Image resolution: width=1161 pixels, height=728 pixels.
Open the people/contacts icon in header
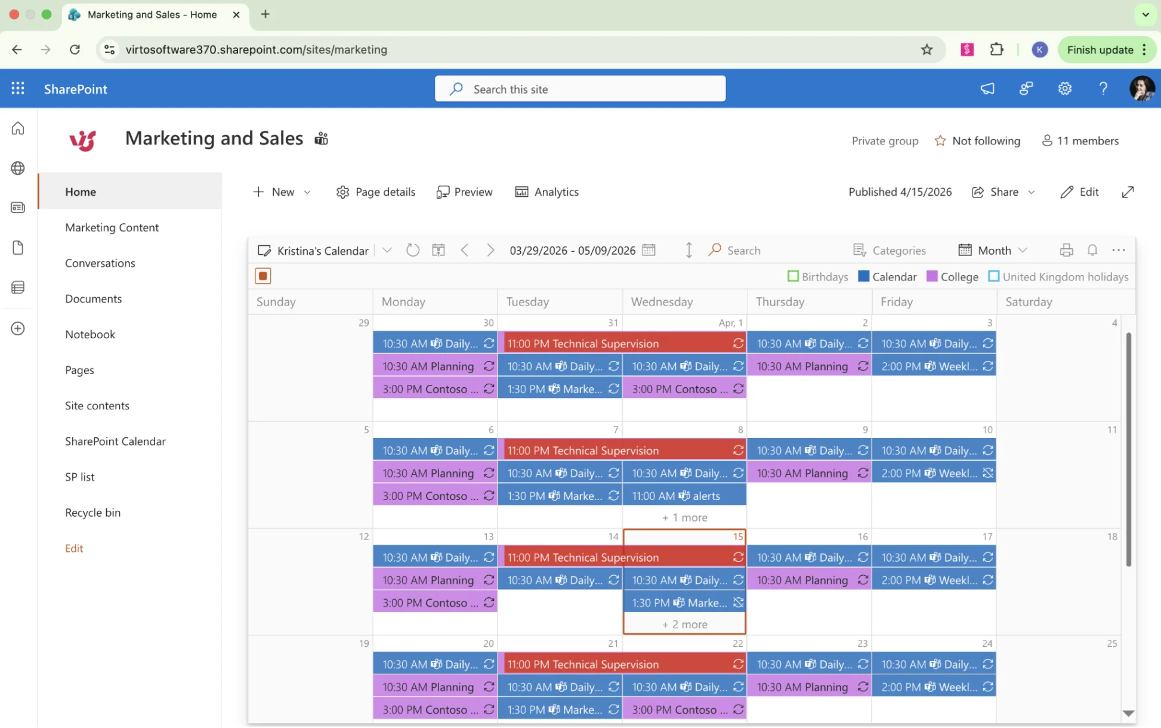pyautogui.click(x=1026, y=89)
